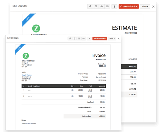Print invoice INV-000026
The image size is (161, 132).
click(x=79, y=39)
